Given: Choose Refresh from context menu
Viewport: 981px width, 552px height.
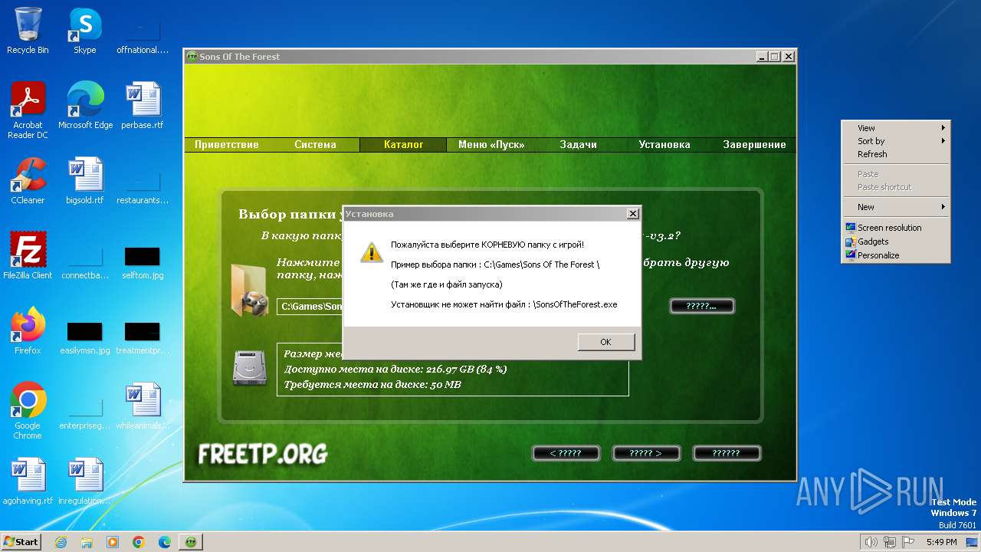Looking at the screenshot, I should [895, 154].
